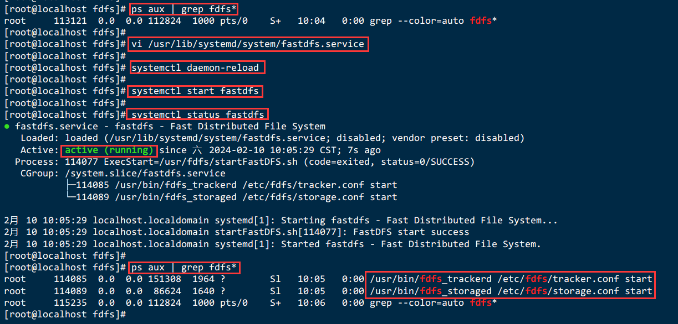678x324 pixels.
Task: Click the '/usr/bin/fdfs_storaged /etc/fdfs/storage.conf start' ps output
Action: click(511, 291)
